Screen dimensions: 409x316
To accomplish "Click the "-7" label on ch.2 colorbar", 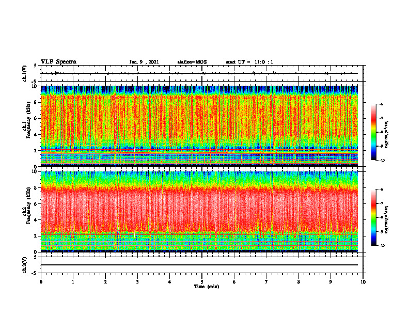I will click(382, 203).
